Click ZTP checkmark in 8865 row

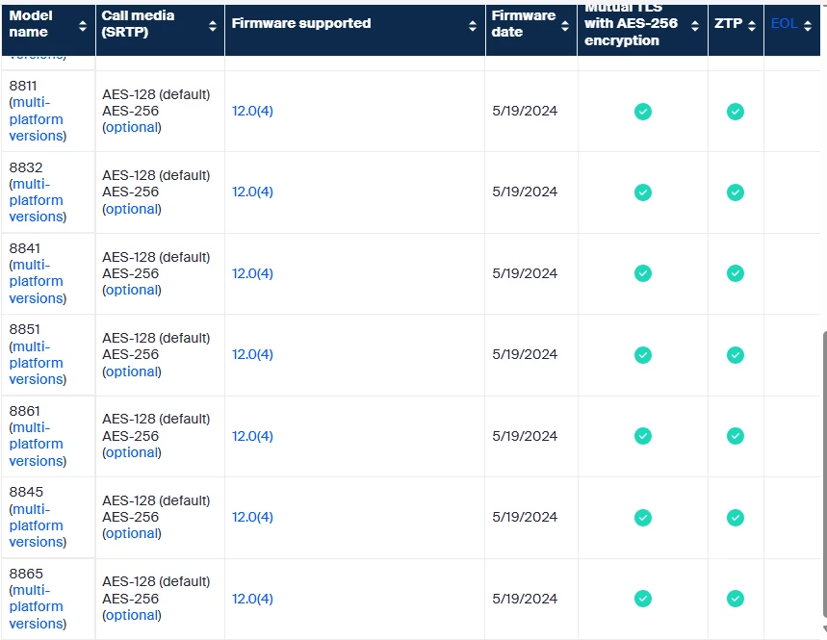click(x=736, y=599)
